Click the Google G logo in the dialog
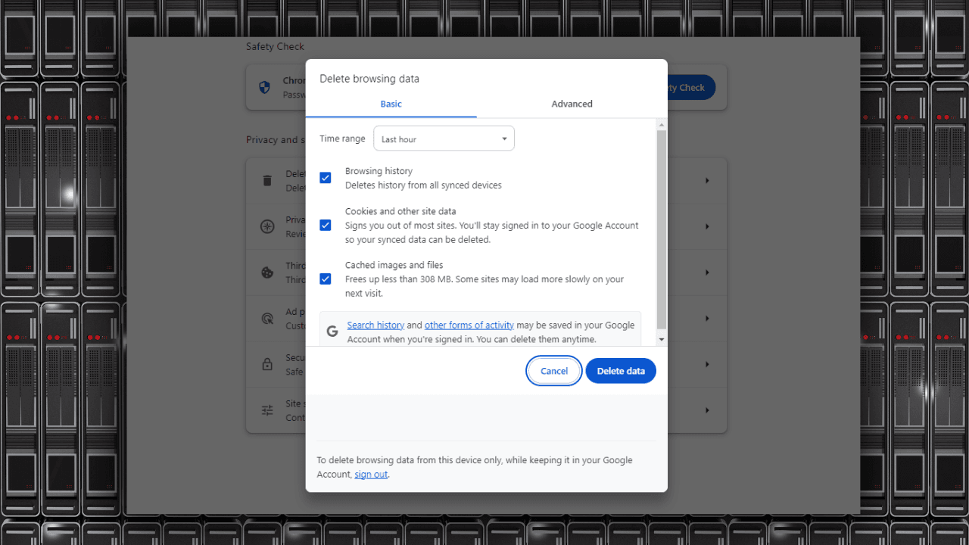969x545 pixels. [332, 331]
